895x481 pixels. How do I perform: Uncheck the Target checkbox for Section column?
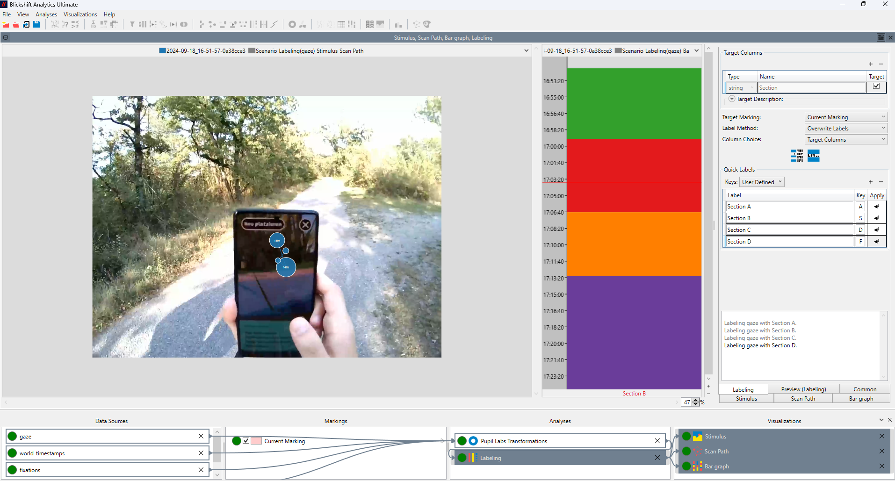point(876,86)
